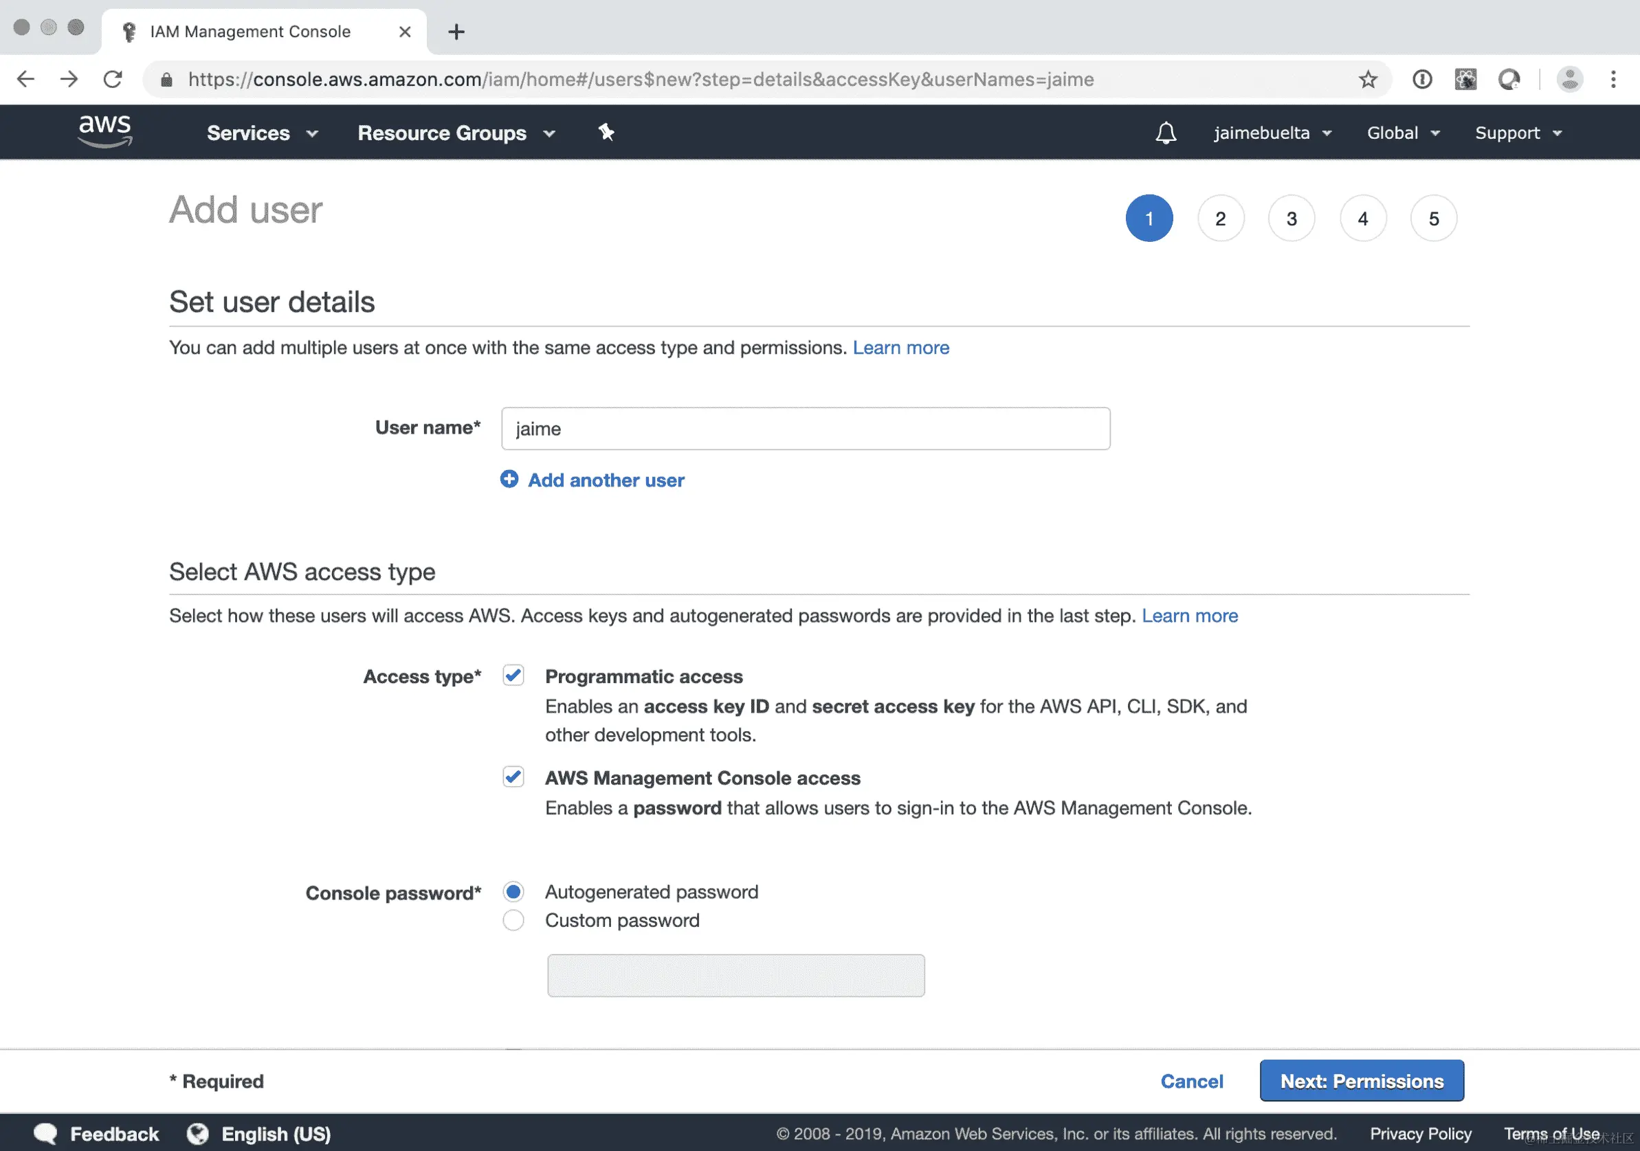Open the Support menu

(x=1518, y=133)
